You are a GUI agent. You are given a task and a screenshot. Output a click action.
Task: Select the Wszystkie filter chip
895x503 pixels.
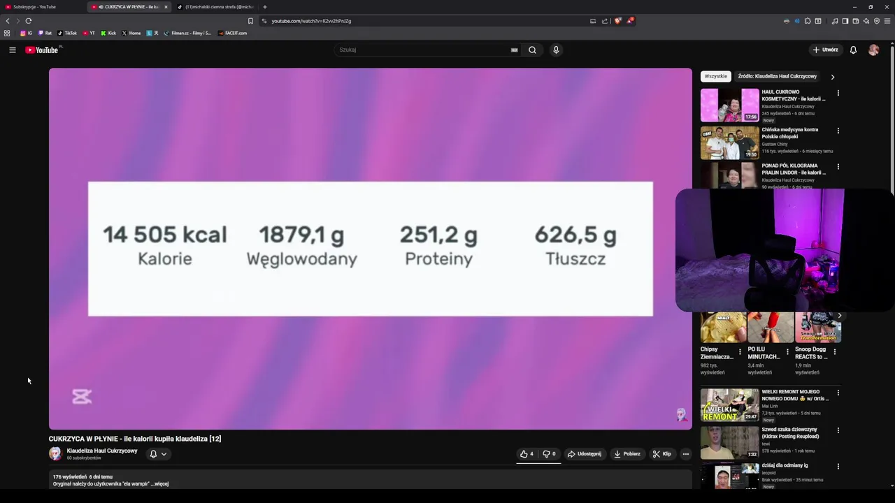click(715, 76)
